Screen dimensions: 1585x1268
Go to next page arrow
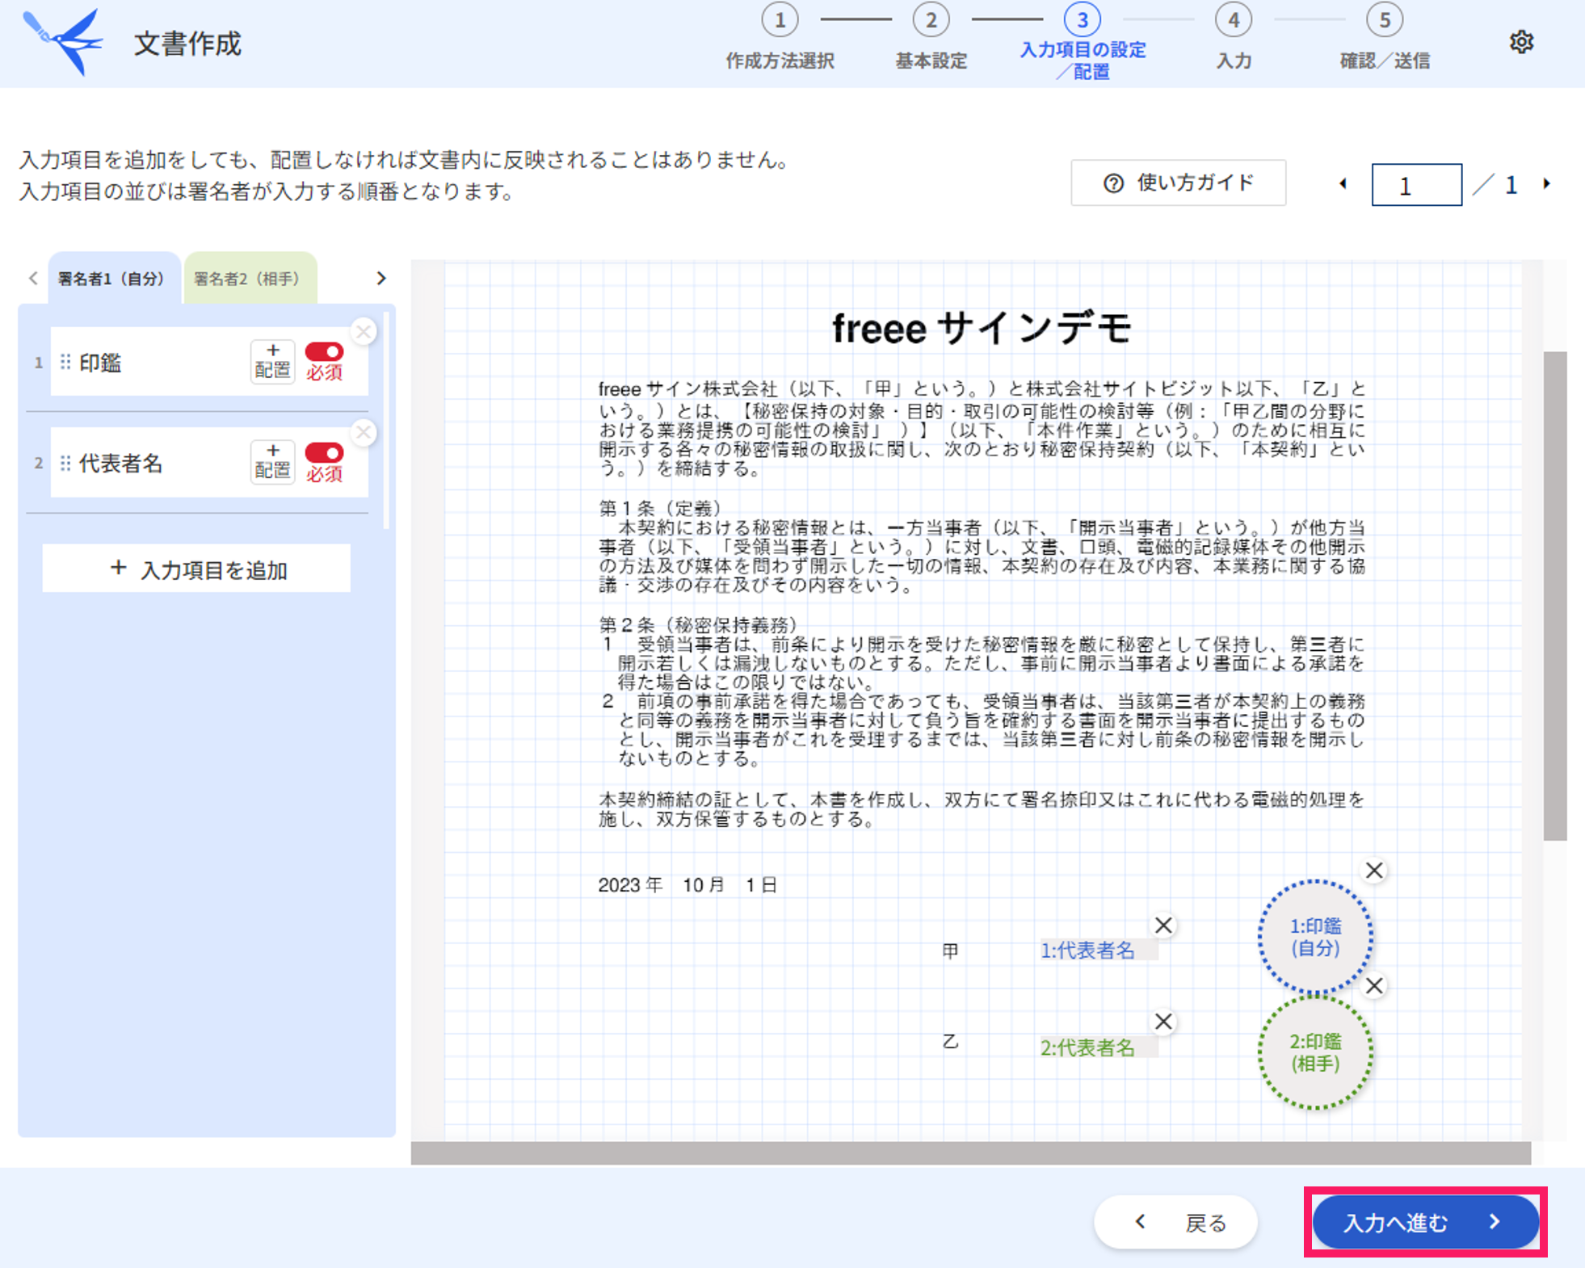tap(1547, 184)
